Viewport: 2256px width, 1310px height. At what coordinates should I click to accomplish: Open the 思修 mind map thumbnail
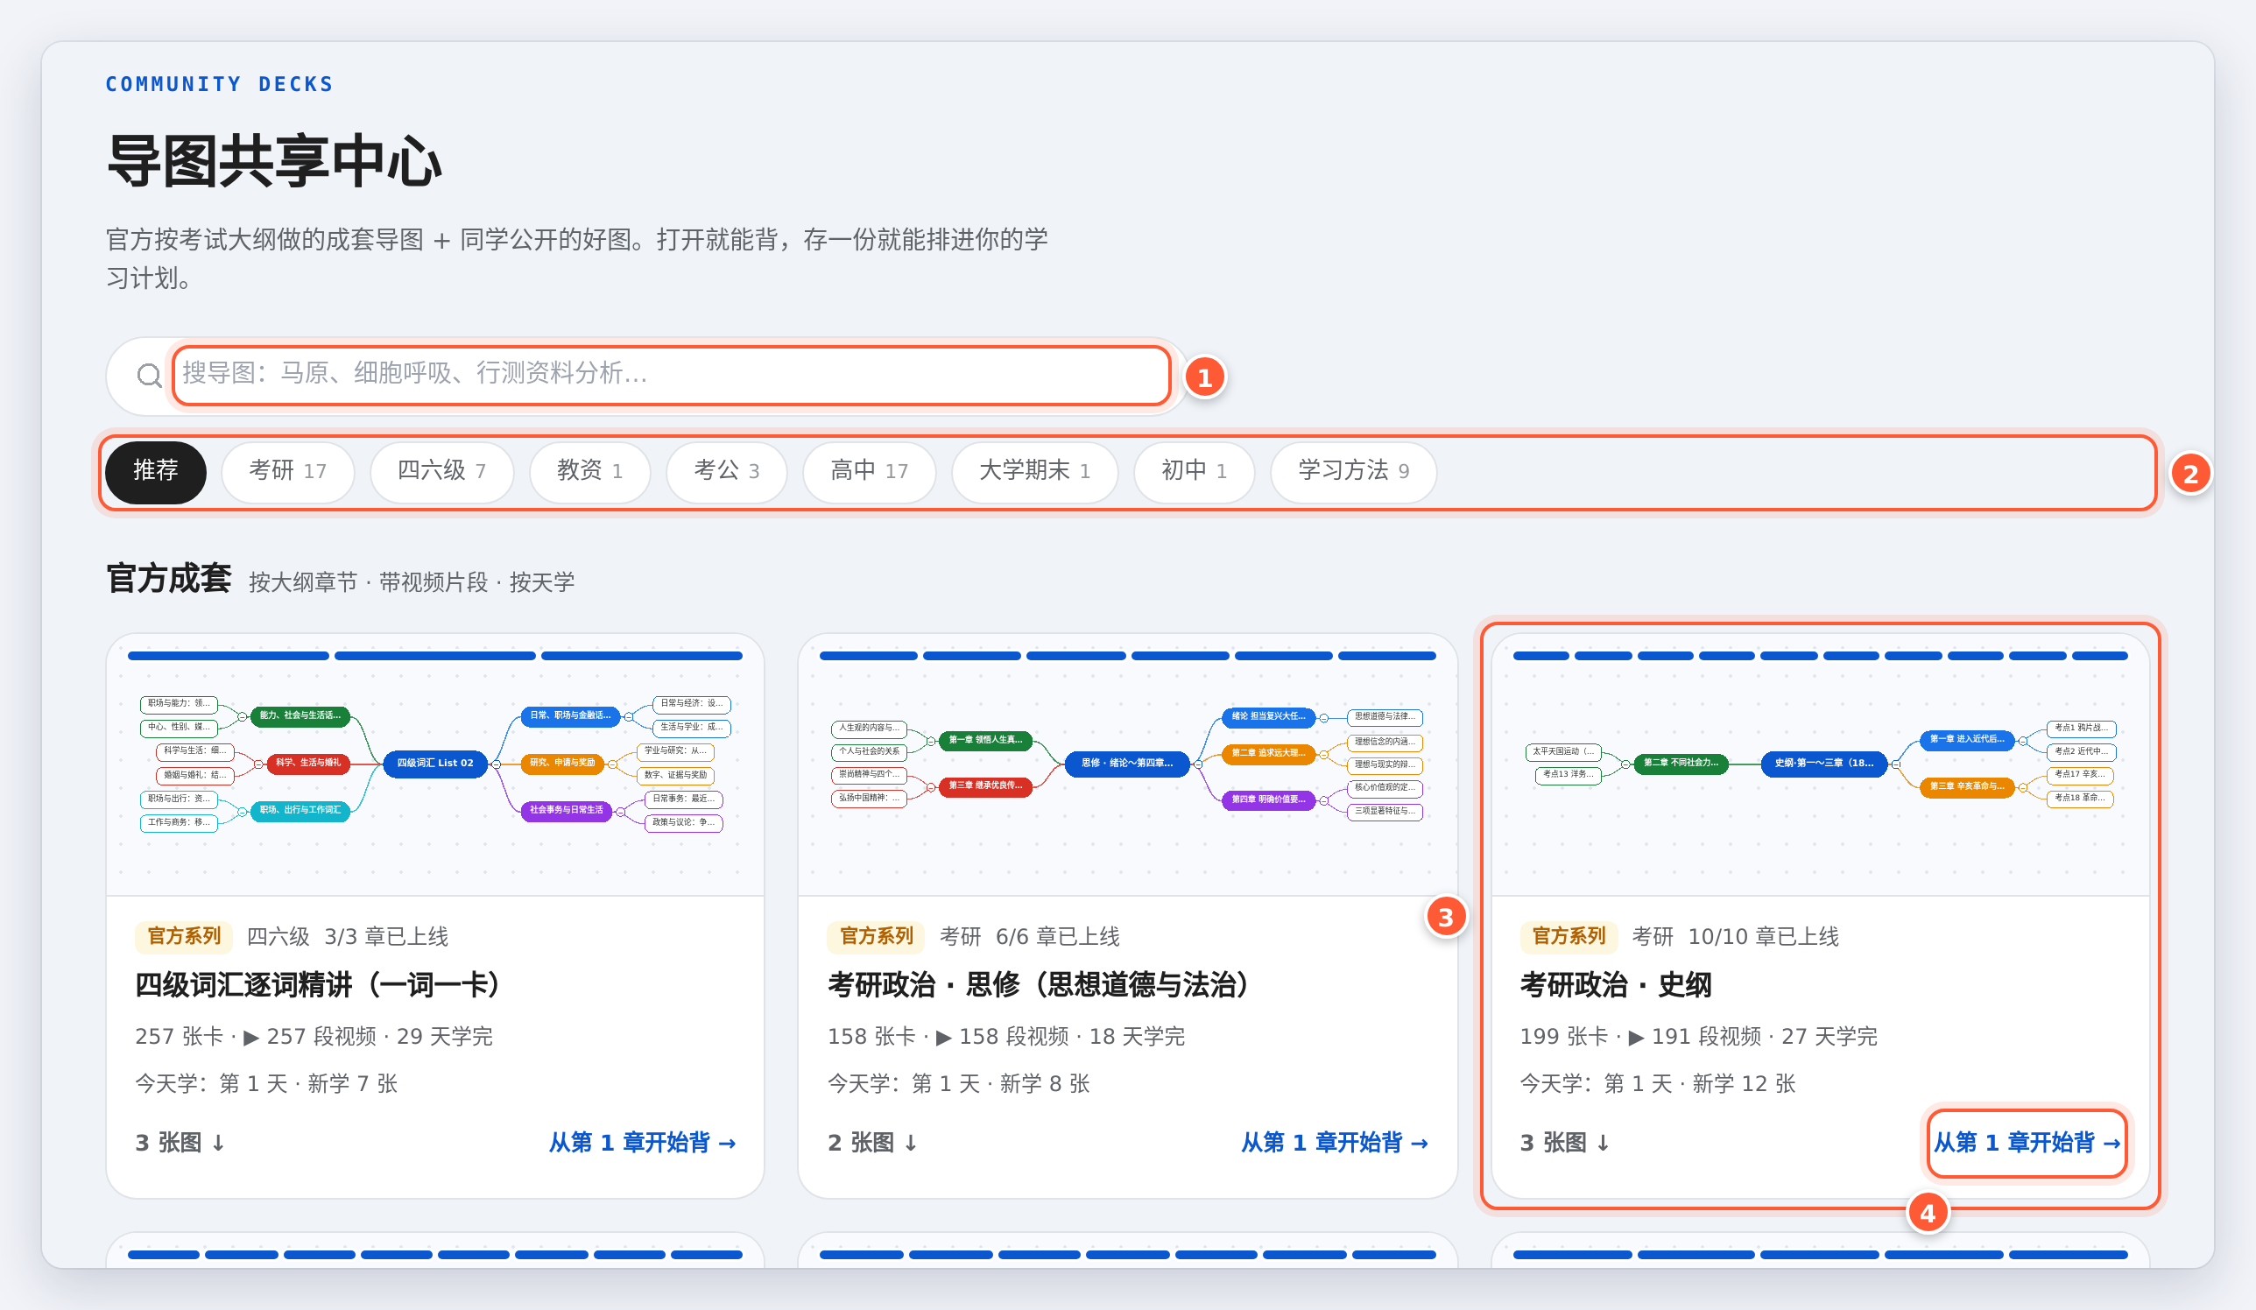pos(1127,765)
